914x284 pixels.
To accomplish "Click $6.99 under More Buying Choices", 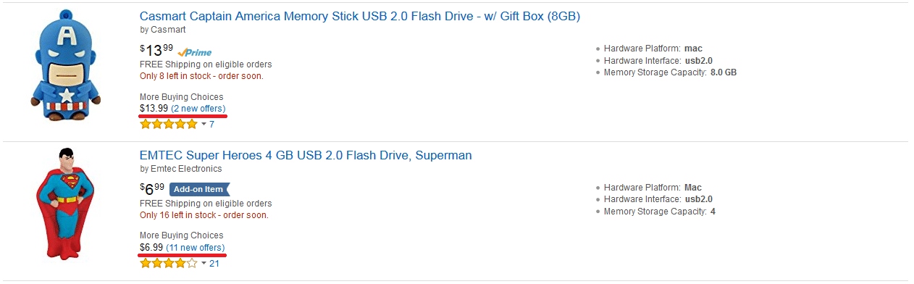I will point(151,247).
